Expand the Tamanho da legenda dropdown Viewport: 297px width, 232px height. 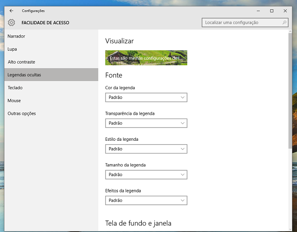146,174
